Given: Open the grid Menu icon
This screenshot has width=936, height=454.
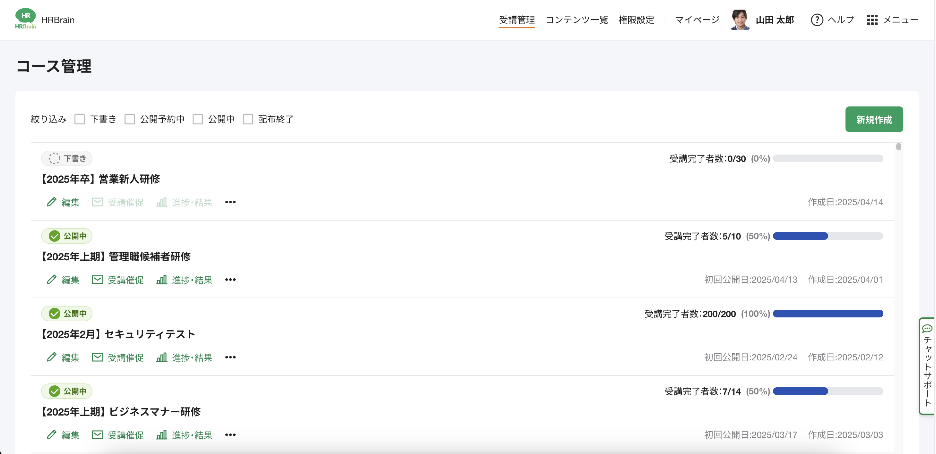Looking at the screenshot, I should tap(872, 20).
